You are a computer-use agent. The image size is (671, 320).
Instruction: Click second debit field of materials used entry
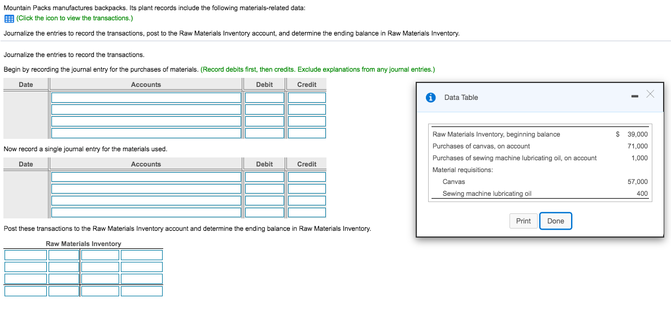point(264,189)
